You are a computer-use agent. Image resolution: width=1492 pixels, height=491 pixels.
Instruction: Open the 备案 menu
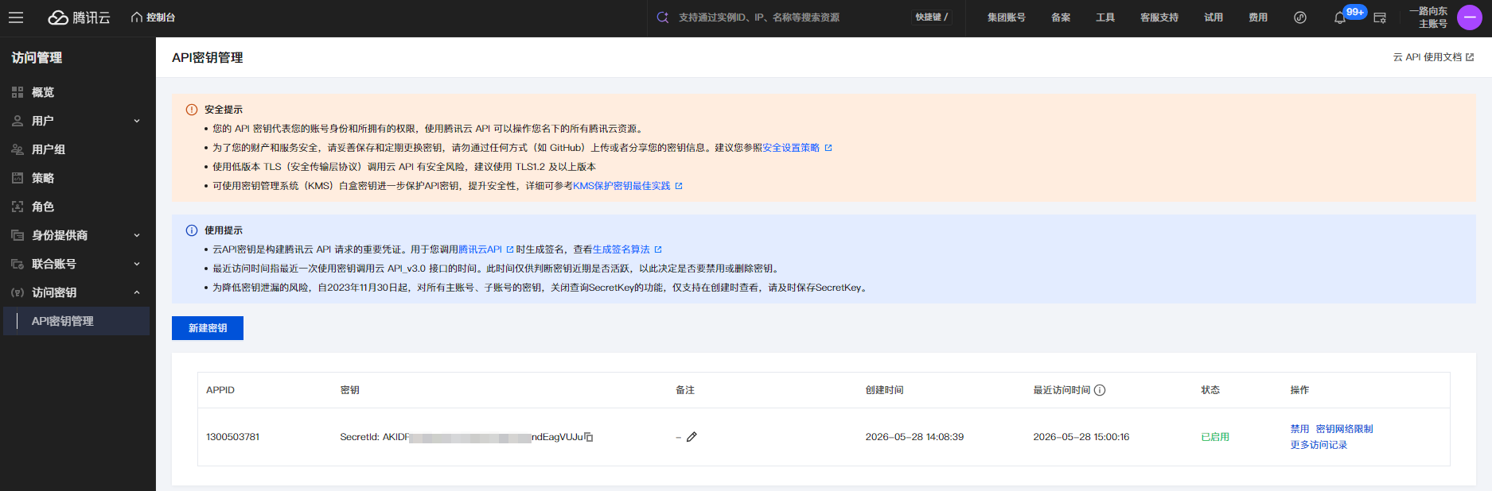point(1061,17)
